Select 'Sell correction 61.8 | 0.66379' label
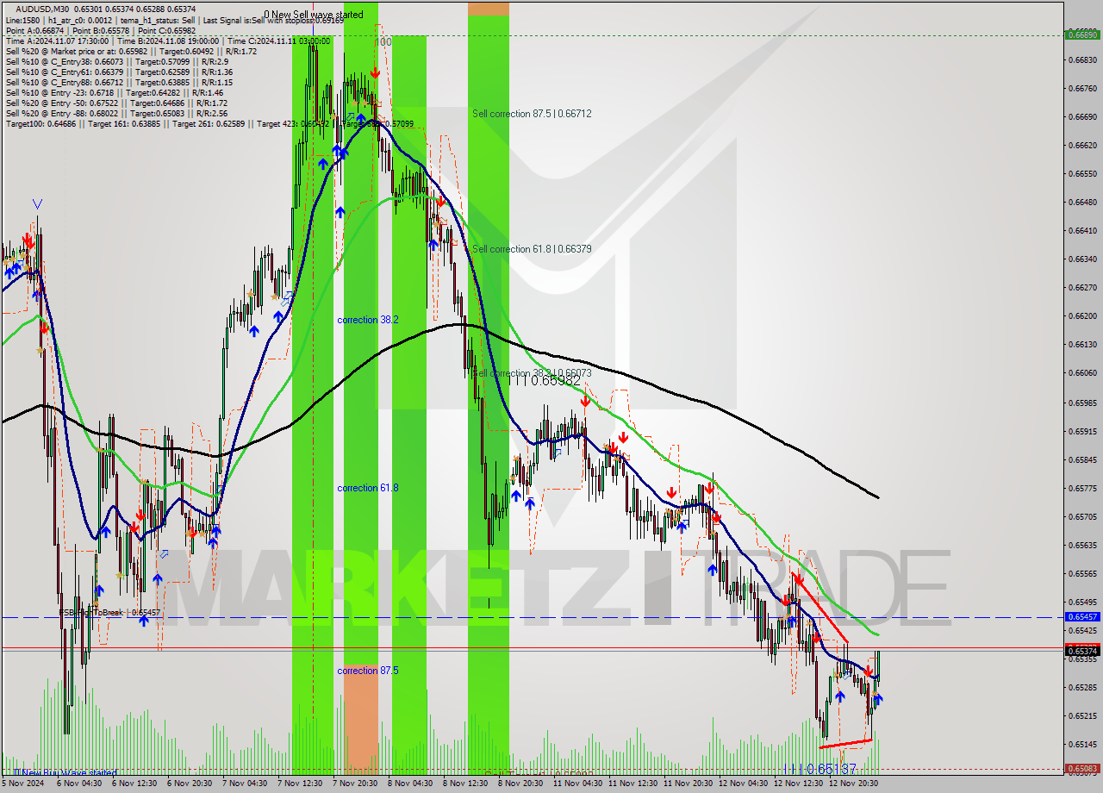 (x=532, y=249)
